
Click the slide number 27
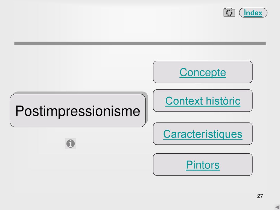tap(260, 196)
